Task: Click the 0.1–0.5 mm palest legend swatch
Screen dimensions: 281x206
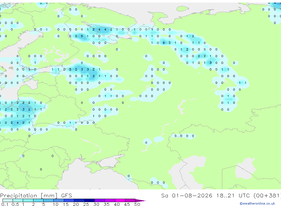Action: tap(8, 200)
